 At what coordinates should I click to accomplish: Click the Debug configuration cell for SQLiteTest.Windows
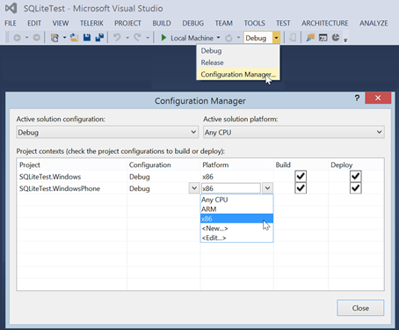pyautogui.click(x=140, y=177)
